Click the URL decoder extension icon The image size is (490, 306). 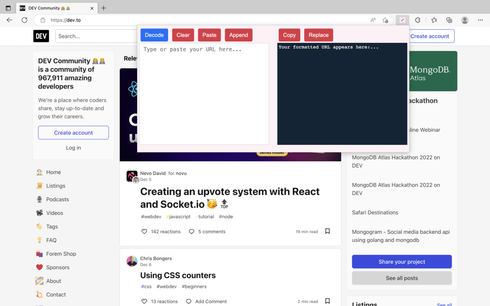(402, 20)
